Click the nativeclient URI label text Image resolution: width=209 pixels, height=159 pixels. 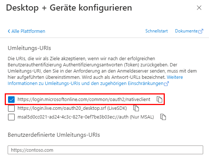(x=84, y=100)
